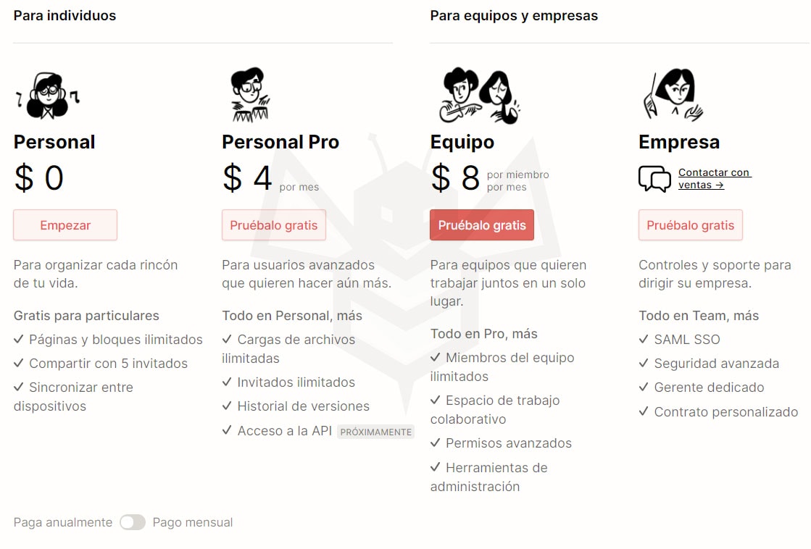The height and width of the screenshot is (549, 811).
Task: Click the chat bubbles icon under Empresa
Action: (x=654, y=179)
